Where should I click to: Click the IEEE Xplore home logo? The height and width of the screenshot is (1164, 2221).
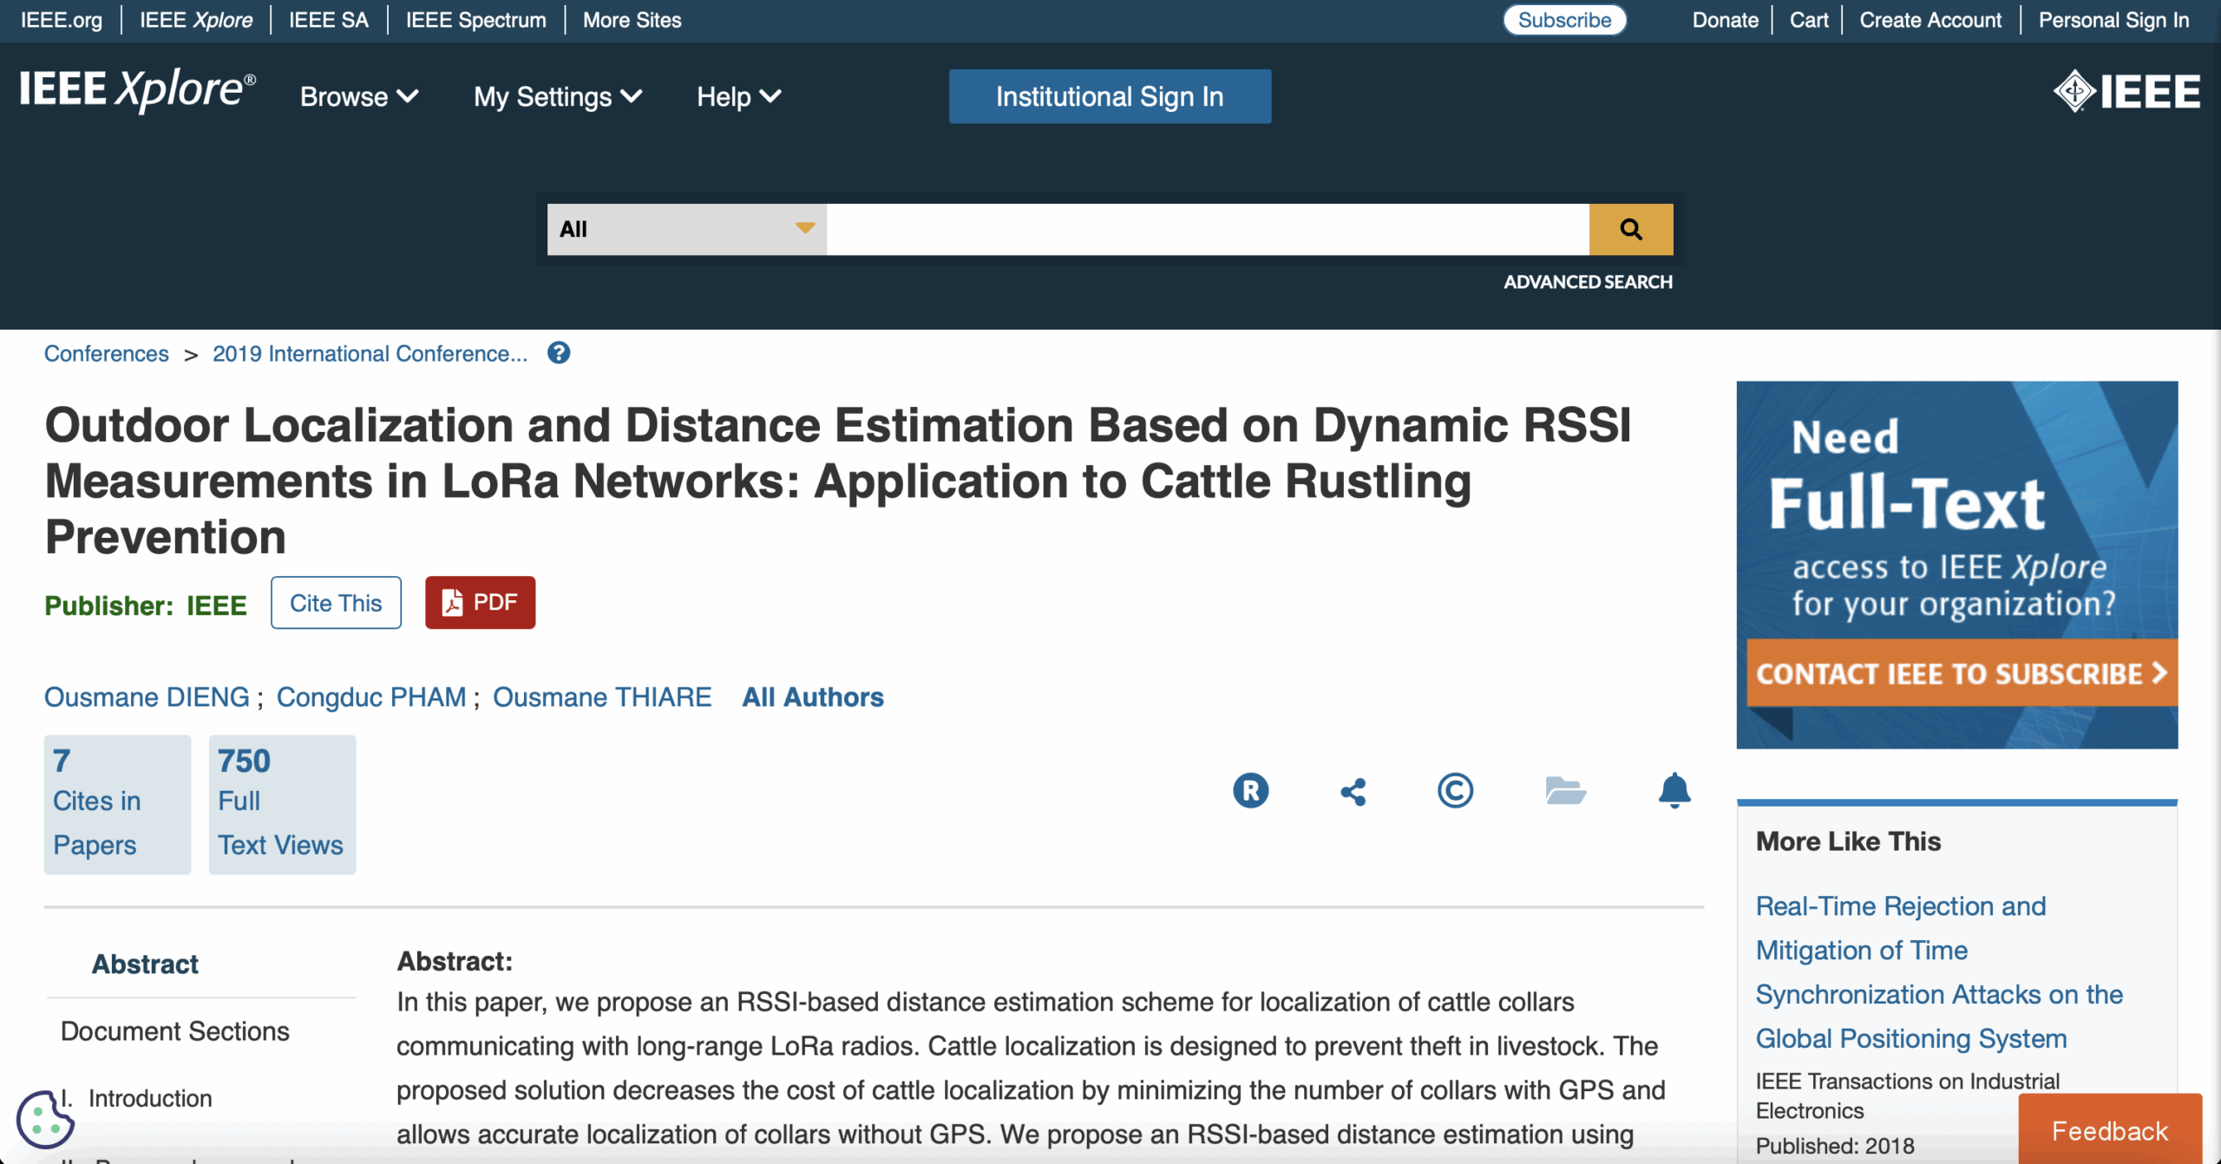point(137,90)
